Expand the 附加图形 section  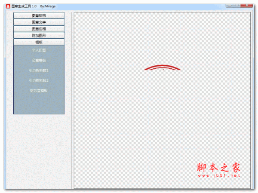click(x=39, y=35)
